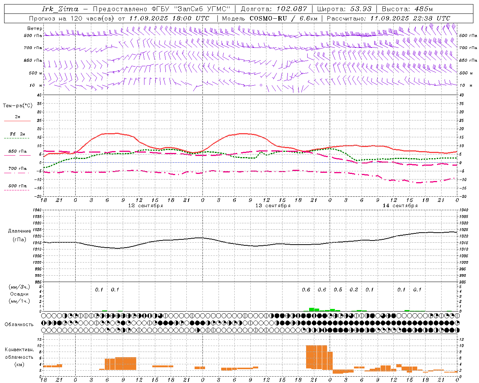479x383 pixels.
Task: Click the station name "Irk_Zima" in the header
Action: (60, 9)
